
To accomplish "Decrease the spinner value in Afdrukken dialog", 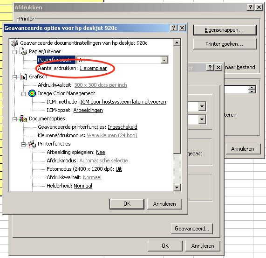I will (x=252, y=91).
